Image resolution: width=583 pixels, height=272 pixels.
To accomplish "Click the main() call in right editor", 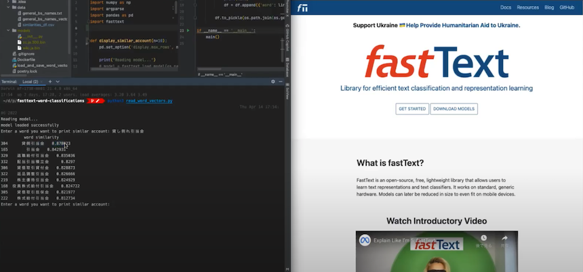I will (x=212, y=37).
